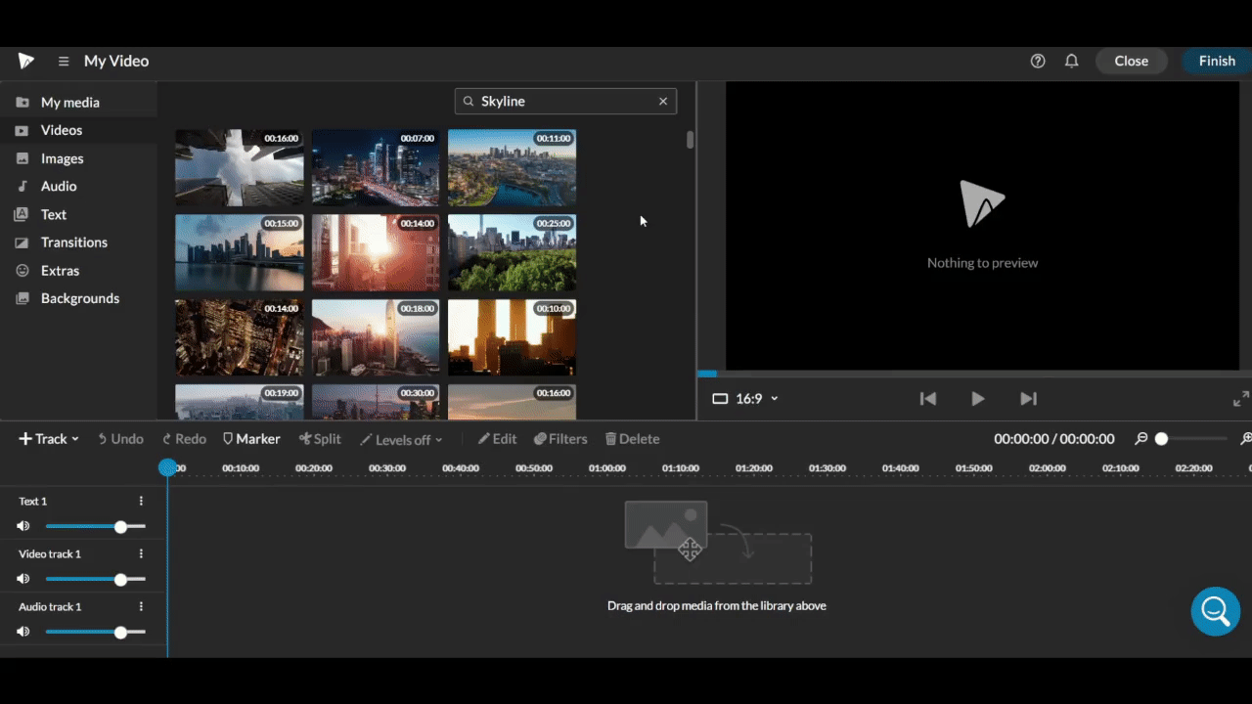1252x704 pixels.
Task: Select the 00:14:00 aerial night city thumbnail
Action: [x=240, y=337]
